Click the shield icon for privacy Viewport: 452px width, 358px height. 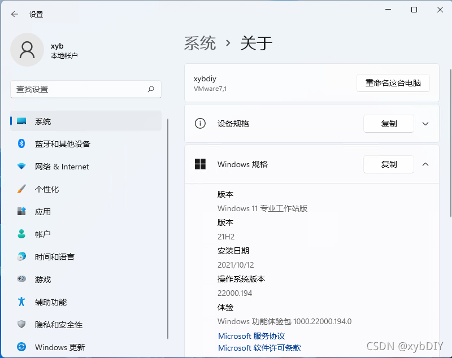tap(21, 324)
